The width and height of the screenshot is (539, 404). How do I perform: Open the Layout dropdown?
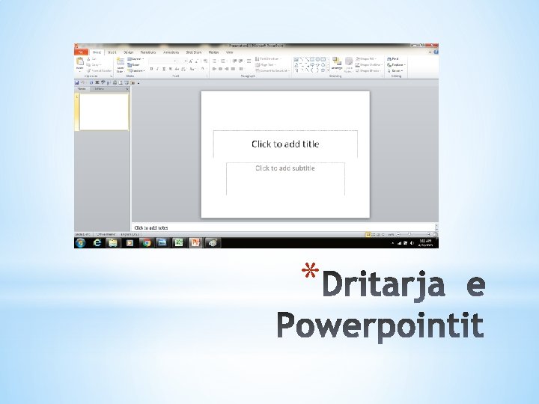point(135,59)
